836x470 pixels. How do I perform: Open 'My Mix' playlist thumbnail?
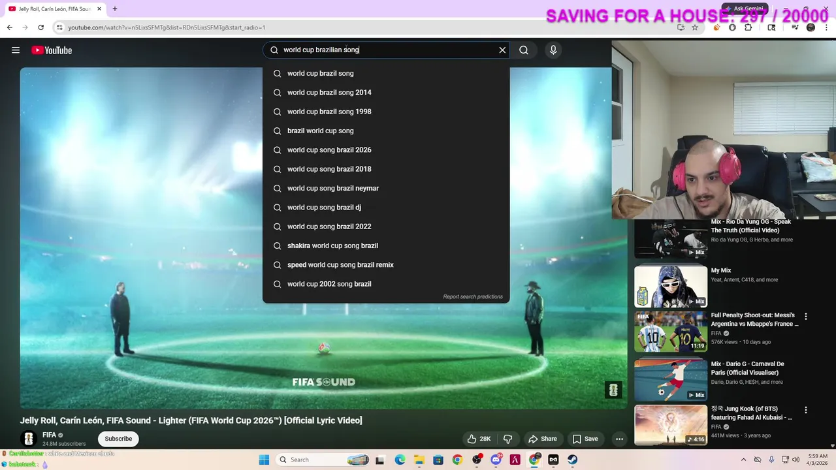tap(671, 286)
